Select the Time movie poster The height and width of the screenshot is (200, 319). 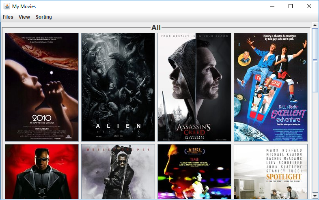click(194, 172)
